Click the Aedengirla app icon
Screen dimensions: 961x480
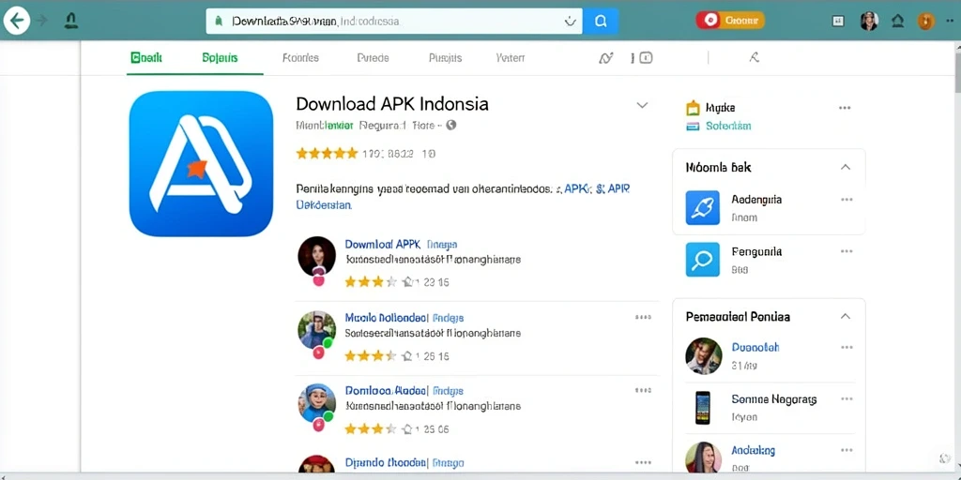[x=702, y=207]
